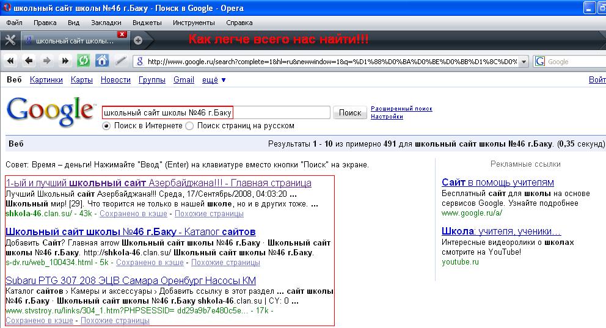Image resolution: width=606 pixels, height=328 pixels.
Task: Click the s-dv.ru/web_100434.html URL text
Action: (x=49, y=262)
